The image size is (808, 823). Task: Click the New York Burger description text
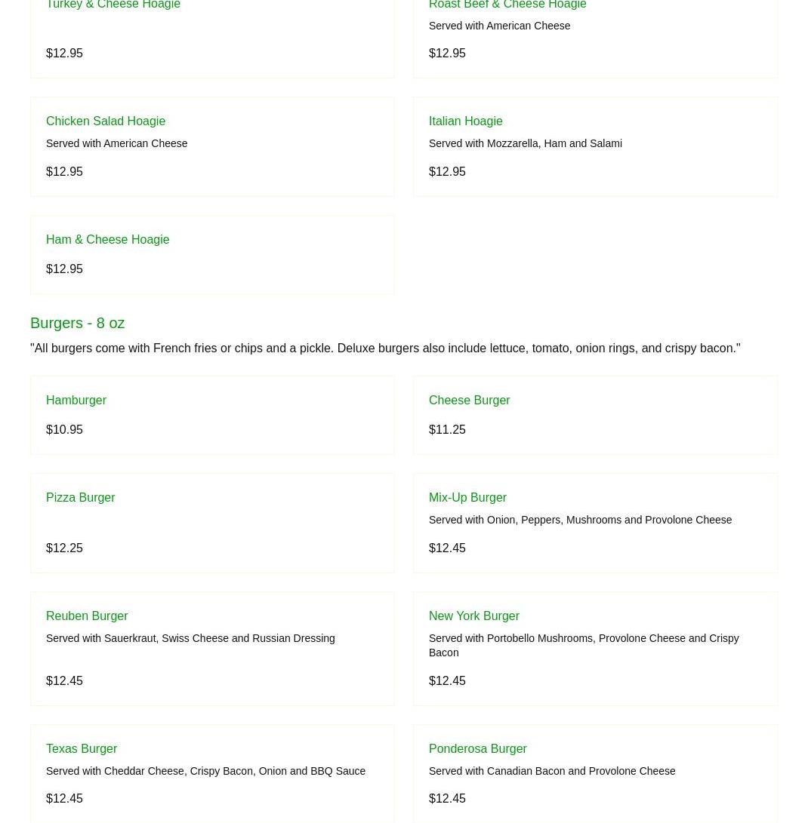point(583,645)
